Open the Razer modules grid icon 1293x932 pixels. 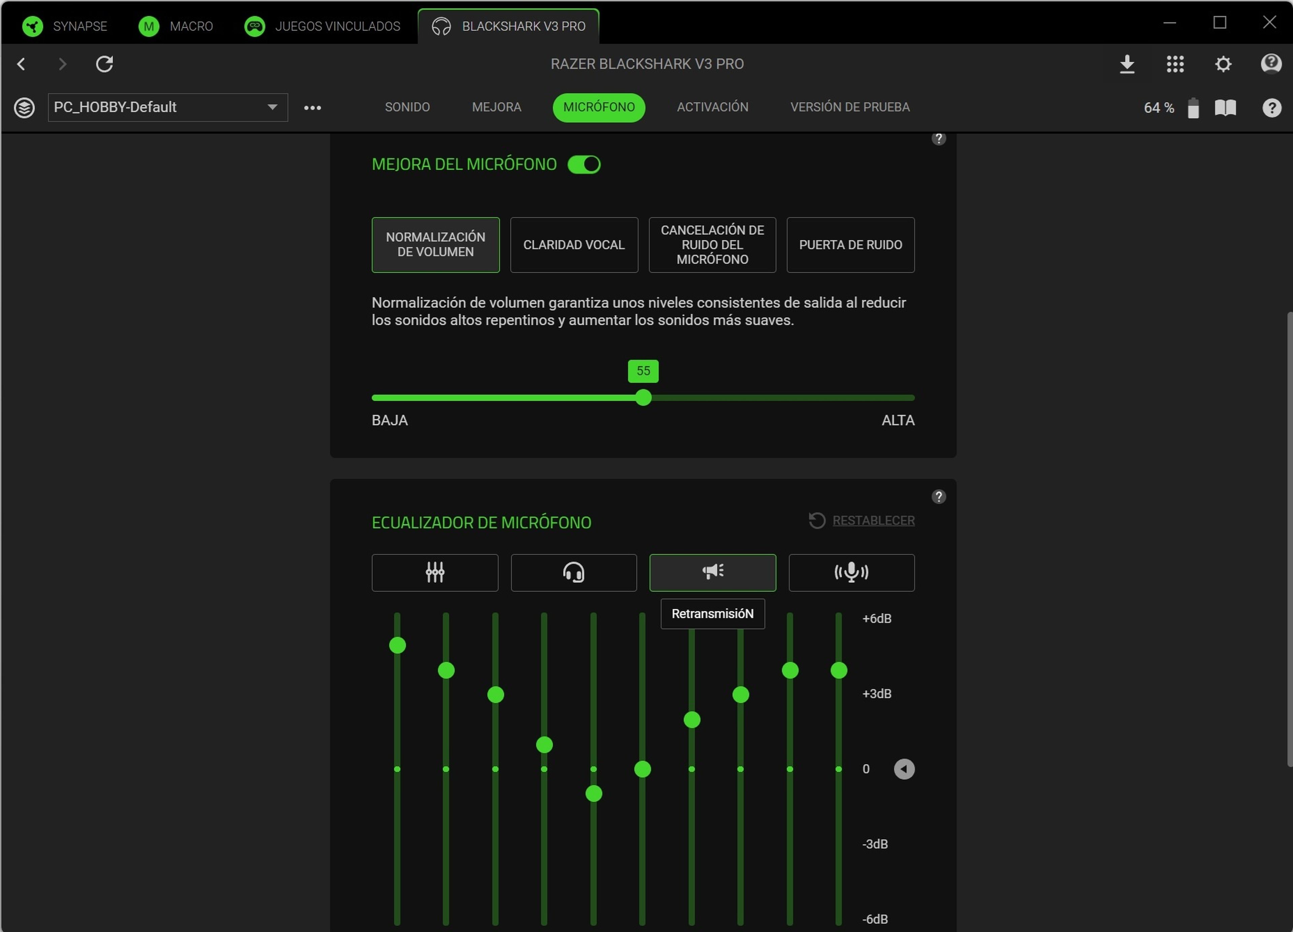point(1175,64)
